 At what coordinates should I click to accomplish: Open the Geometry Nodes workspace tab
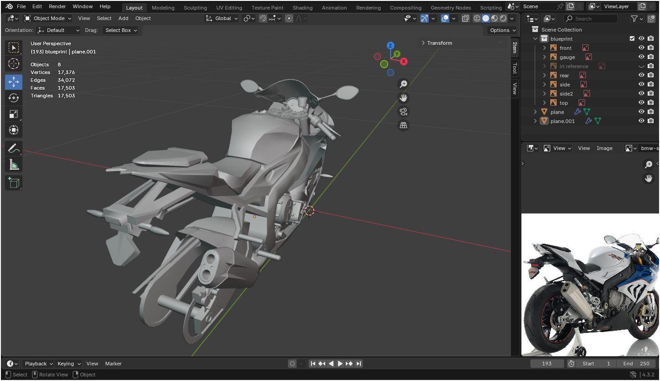point(451,8)
